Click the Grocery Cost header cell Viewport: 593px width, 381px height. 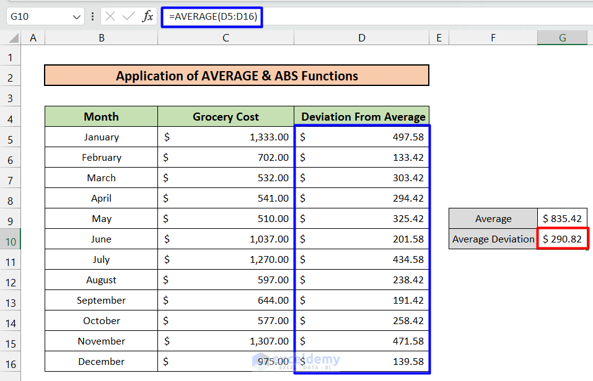pos(225,116)
